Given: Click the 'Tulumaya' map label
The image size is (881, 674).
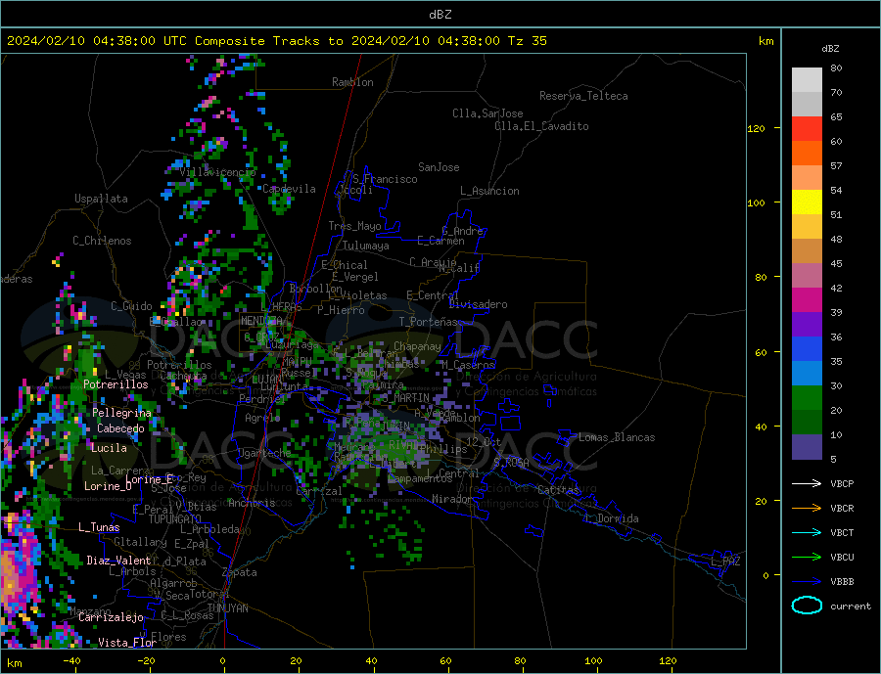Looking at the screenshot, I should click(366, 246).
